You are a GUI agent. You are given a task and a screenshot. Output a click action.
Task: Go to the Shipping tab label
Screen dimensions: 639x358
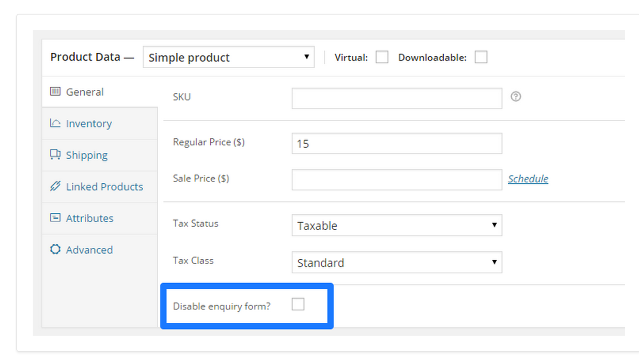86,155
